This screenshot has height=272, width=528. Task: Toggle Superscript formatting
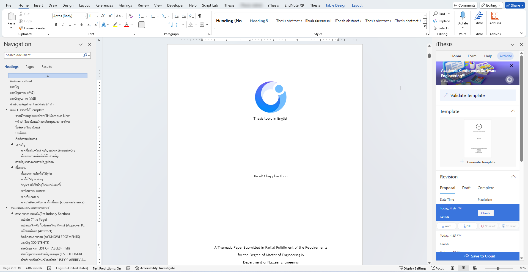click(96, 25)
